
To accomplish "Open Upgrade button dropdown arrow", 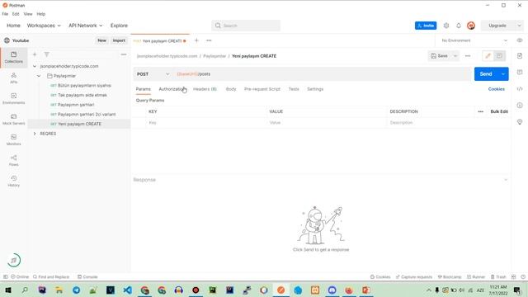I will click(519, 26).
